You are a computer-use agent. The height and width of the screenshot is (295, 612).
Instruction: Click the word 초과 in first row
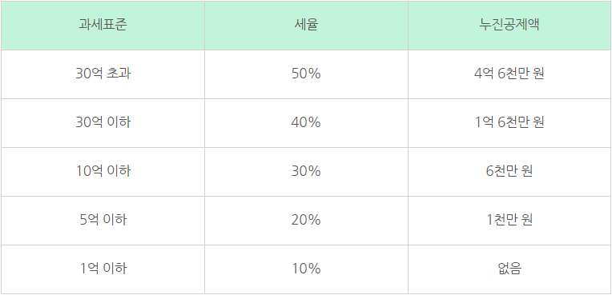coord(119,74)
